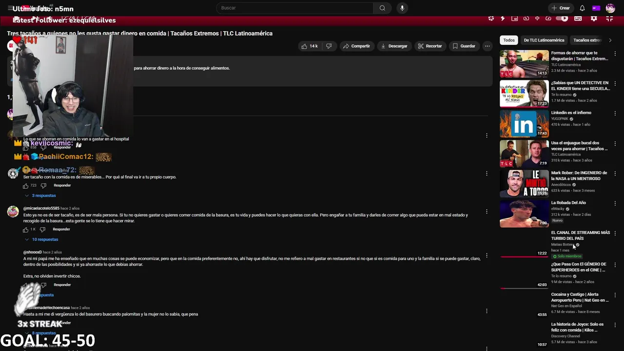
Task: Open 'Usa el enjuague bucal' thumbnail
Action: [524, 154]
